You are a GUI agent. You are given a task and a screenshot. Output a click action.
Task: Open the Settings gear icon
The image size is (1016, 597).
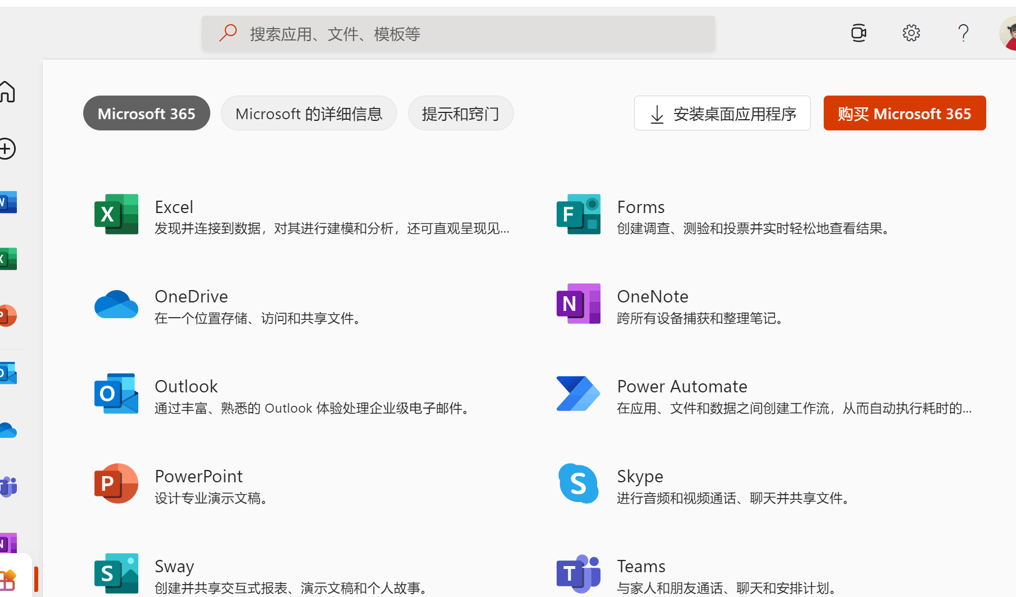911,33
